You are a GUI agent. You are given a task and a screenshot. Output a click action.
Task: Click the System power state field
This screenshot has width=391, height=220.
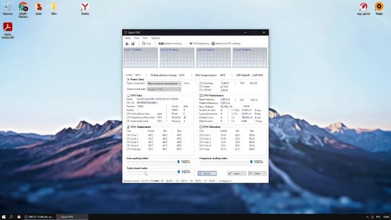pos(164,89)
